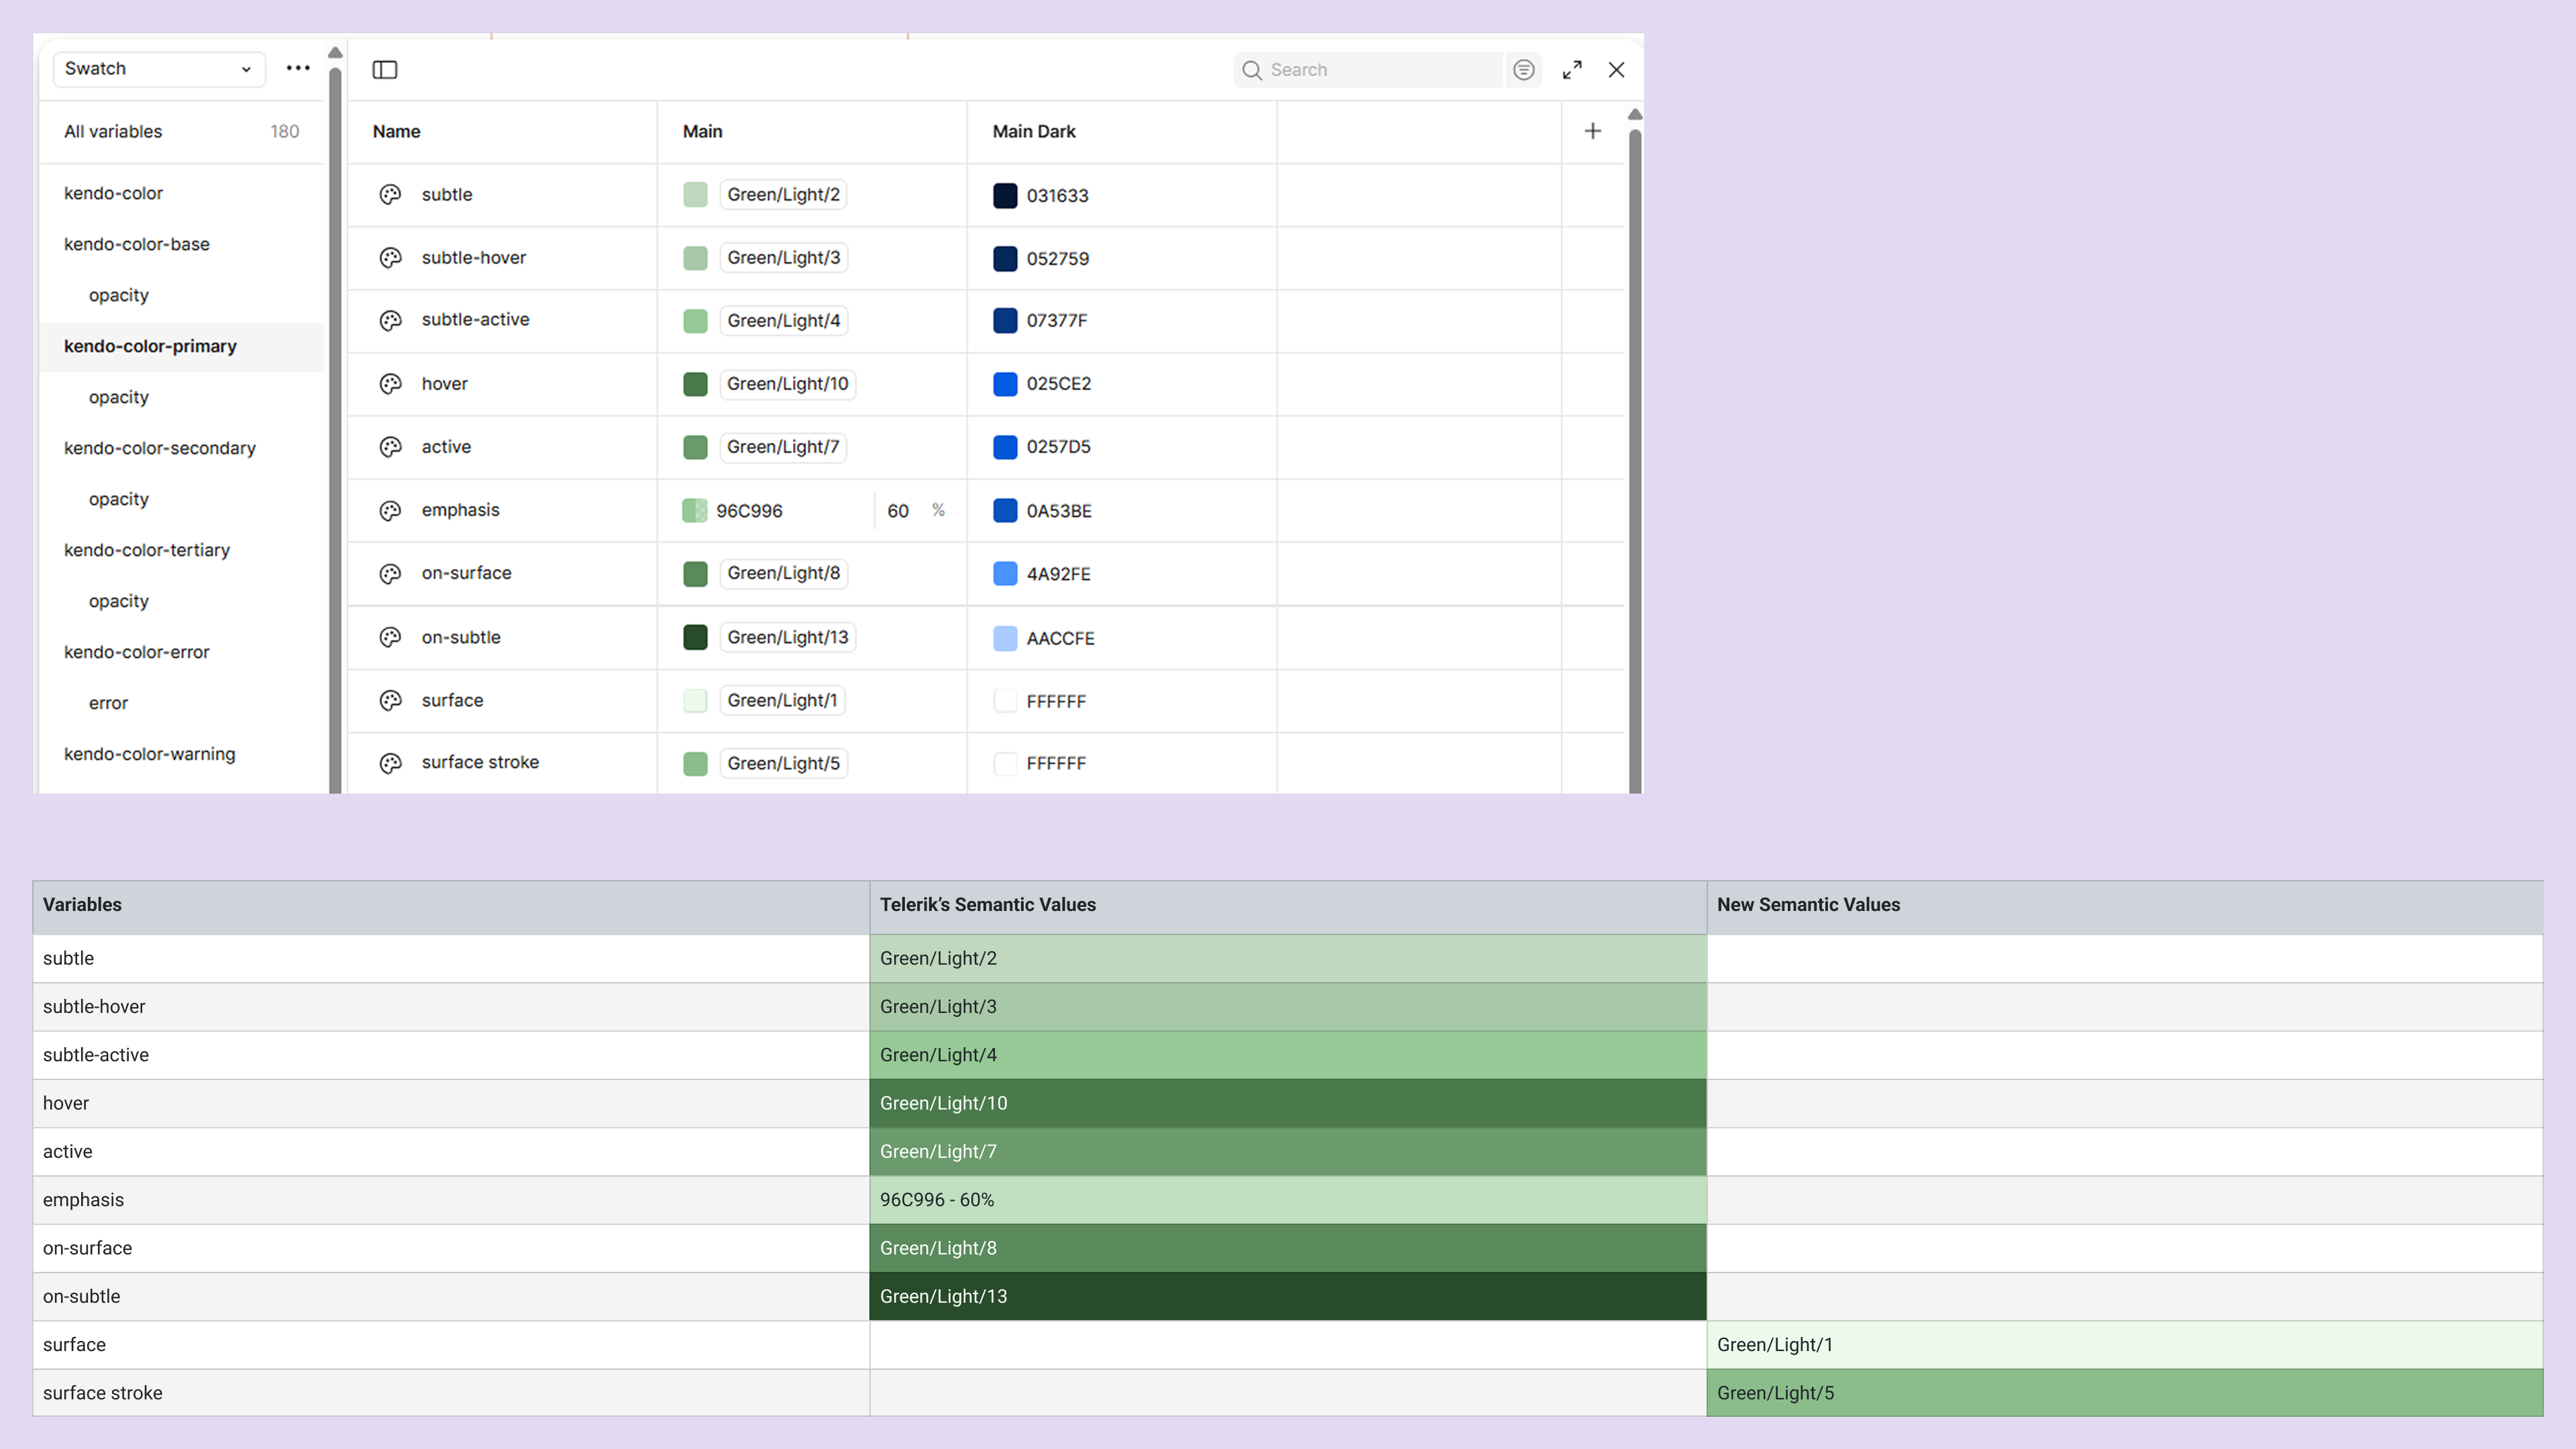Image resolution: width=2576 pixels, height=1449 pixels.
Task: Select the kendo-color group
Action: click(x=113, y=193)
